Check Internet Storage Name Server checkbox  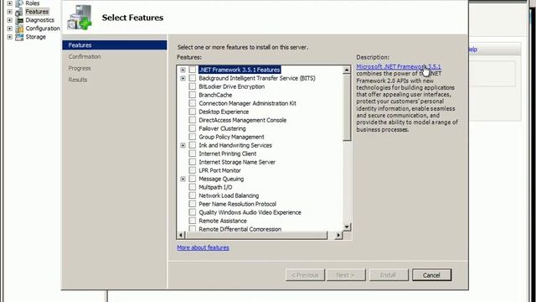(193, 162)
